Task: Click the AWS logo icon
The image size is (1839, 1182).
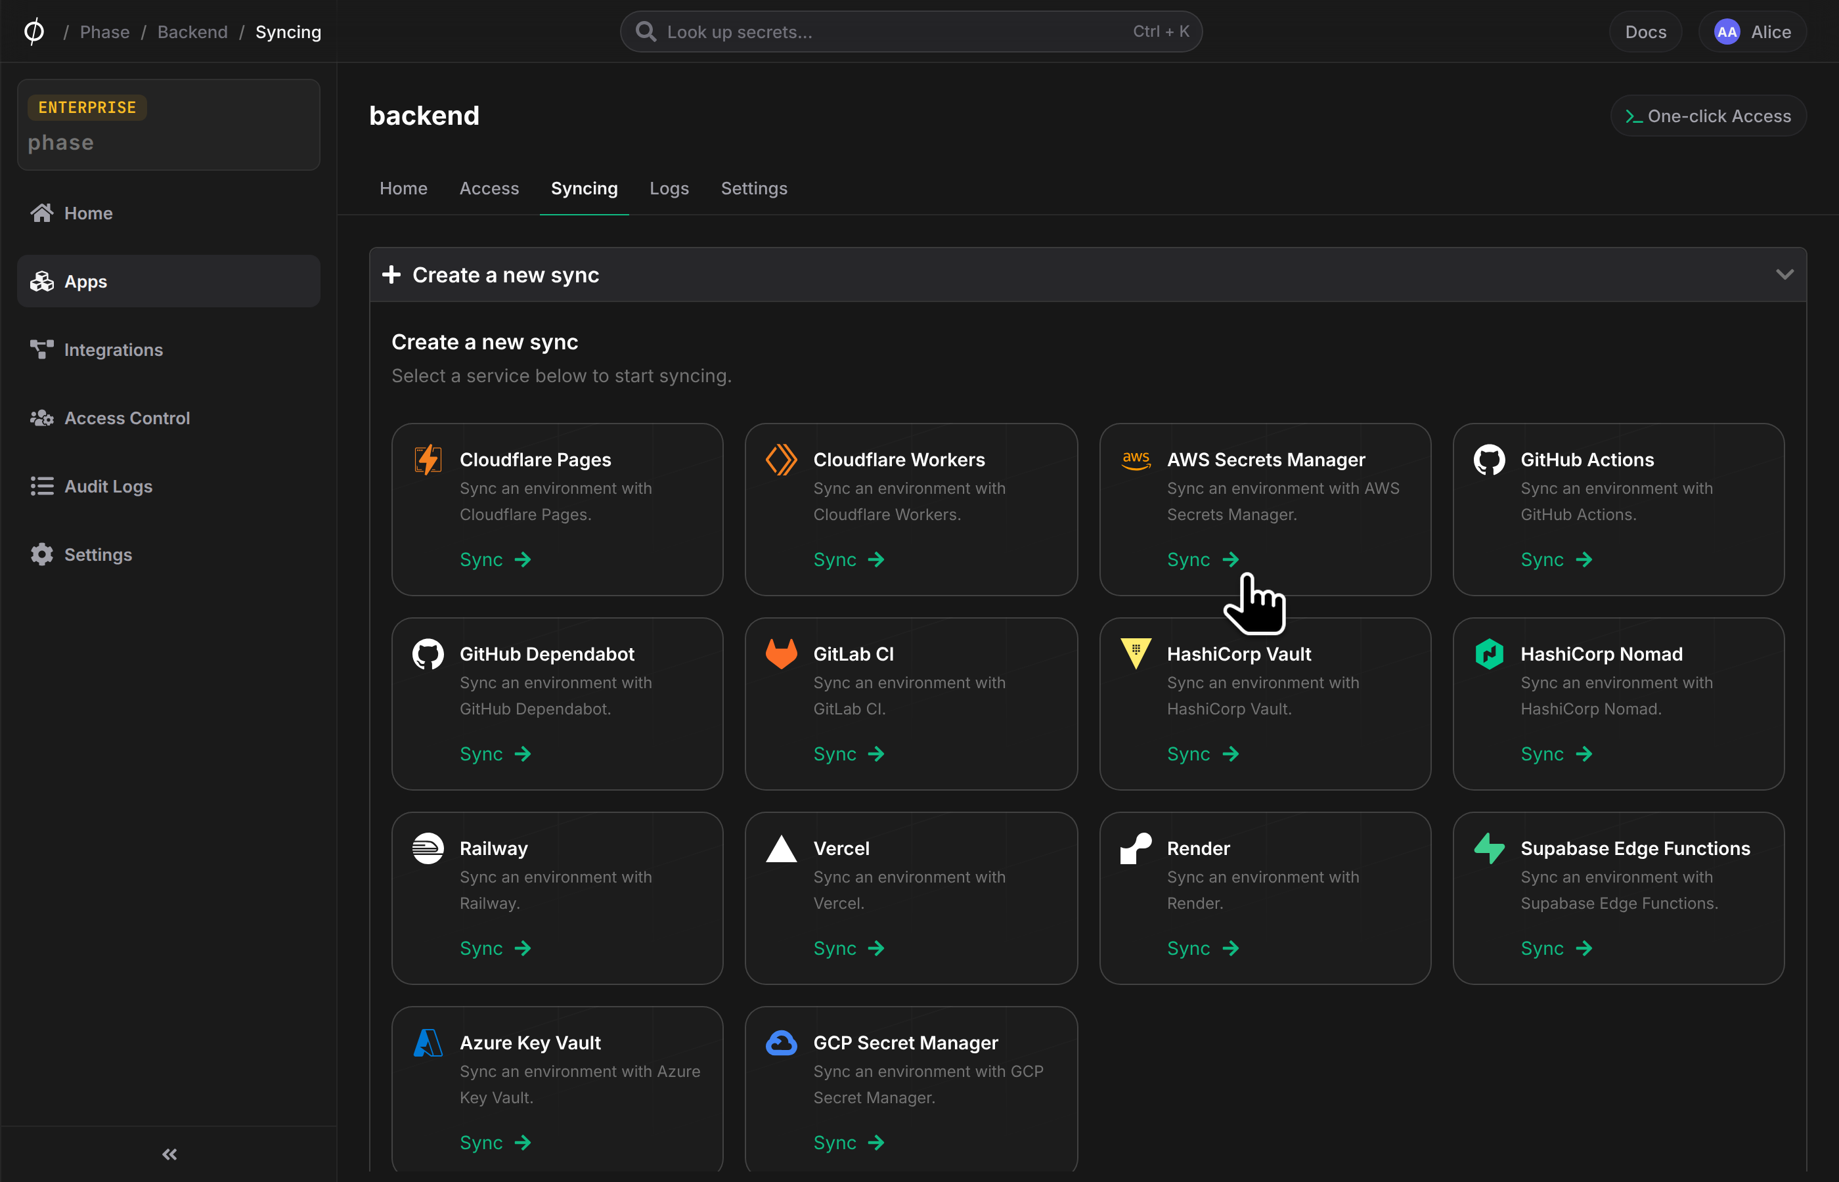Action: pos(1135,460)
